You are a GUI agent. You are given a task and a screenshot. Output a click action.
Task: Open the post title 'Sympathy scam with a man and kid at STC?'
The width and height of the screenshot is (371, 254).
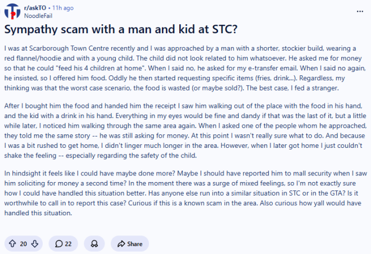pyautogui.click(x=121, y=29)
